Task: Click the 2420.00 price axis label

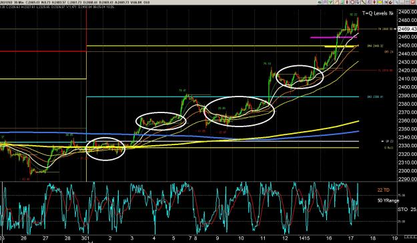Action: 408,71
